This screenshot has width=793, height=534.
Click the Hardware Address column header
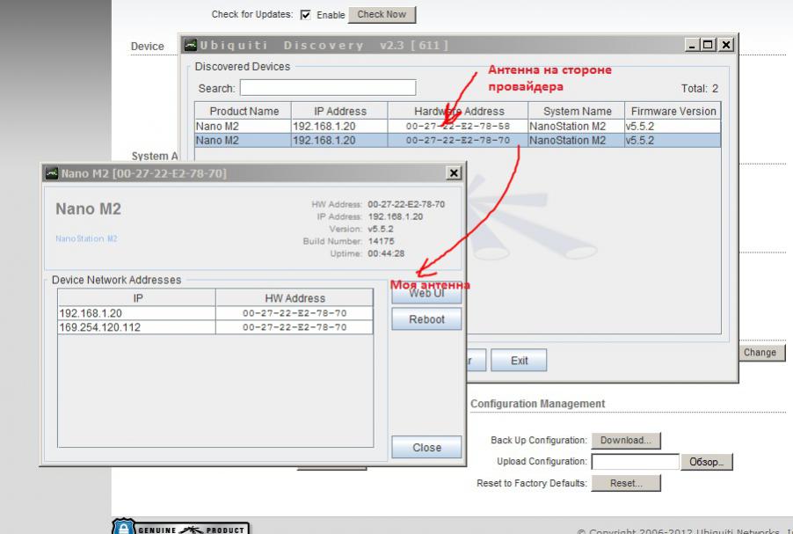coord(458,111)
